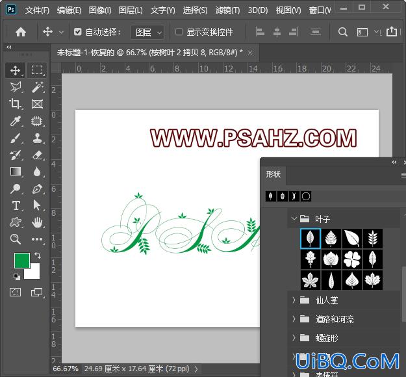Select the Brush tool
Image resolution: width=406 pixels, height=377 pixels.
(16, 138)
